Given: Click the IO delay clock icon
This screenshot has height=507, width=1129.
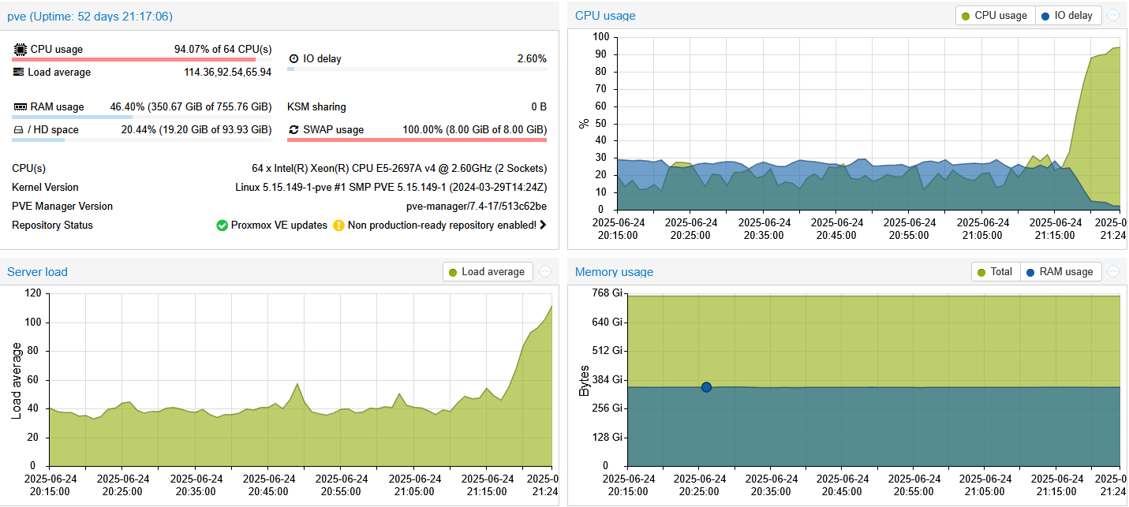Looking at the screenshot, I should coord(293,59).
